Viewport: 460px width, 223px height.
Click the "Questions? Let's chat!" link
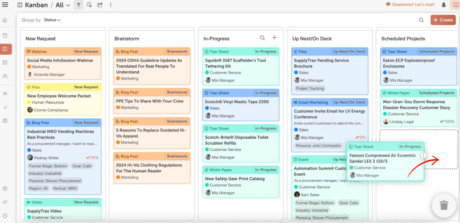point(410,4)
